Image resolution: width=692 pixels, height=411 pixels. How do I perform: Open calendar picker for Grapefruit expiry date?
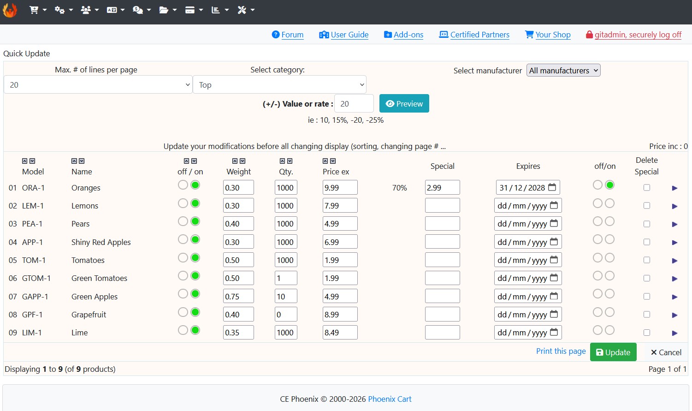554,314
